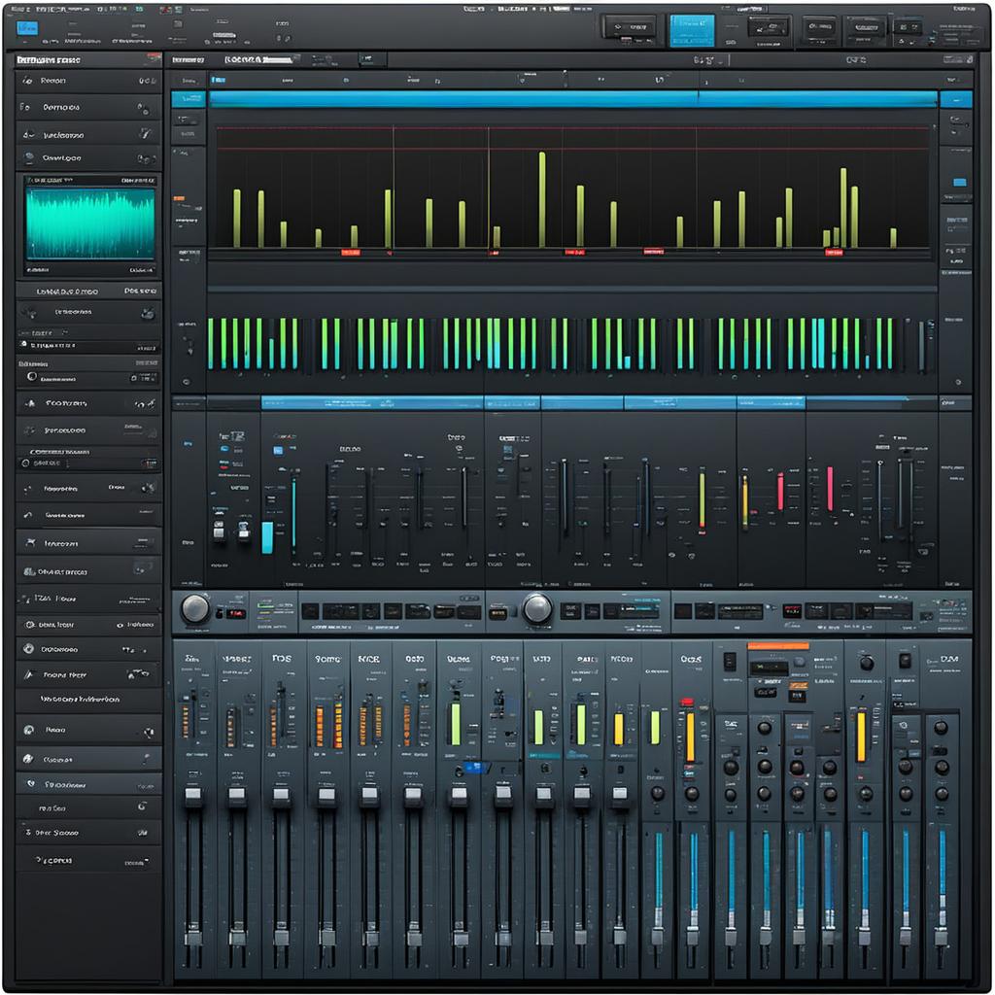This screenshot has width=995, height=995.
Task: Click the small blue button below the first green meter
Action: 473,768
